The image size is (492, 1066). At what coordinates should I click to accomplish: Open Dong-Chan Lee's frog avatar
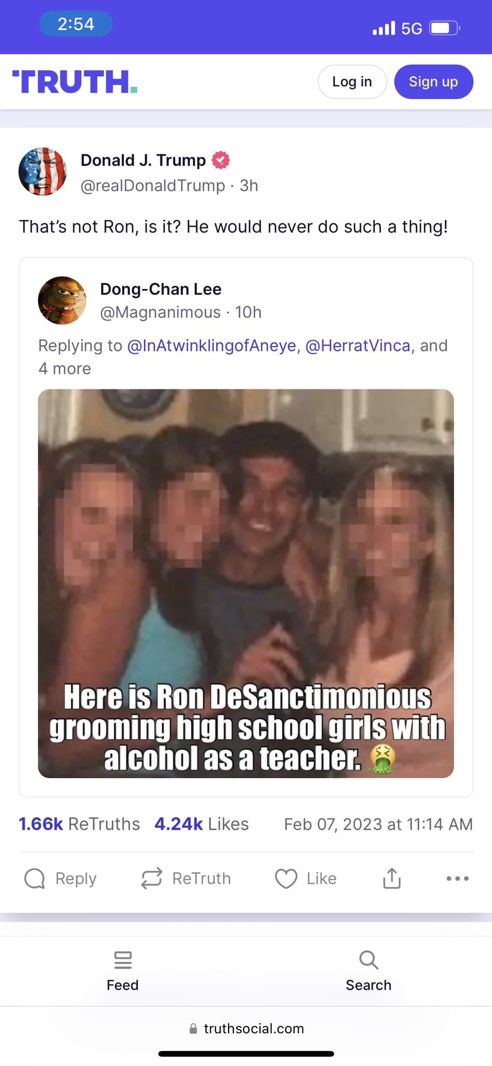pyautogui.click(x=62, y=300)
